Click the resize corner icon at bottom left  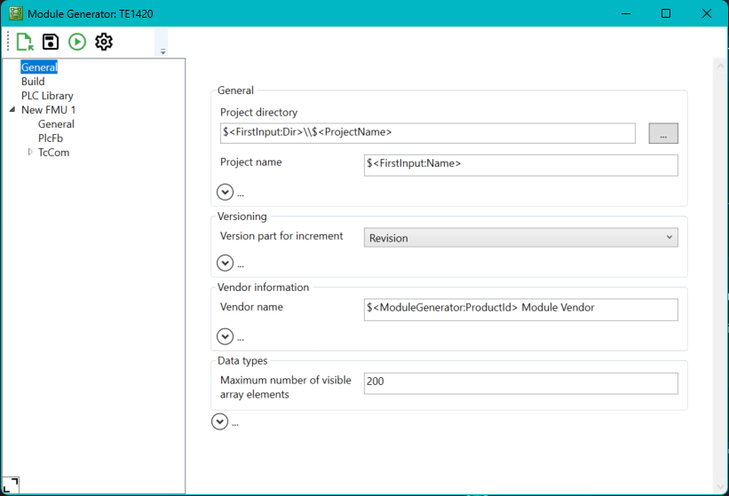tap(11, 484)
